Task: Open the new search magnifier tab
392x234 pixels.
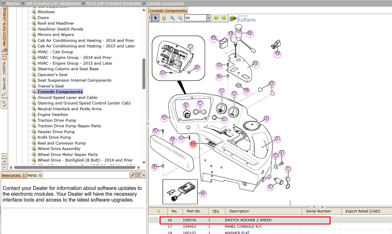Action: pyautogui.click(x=4, y=104)
